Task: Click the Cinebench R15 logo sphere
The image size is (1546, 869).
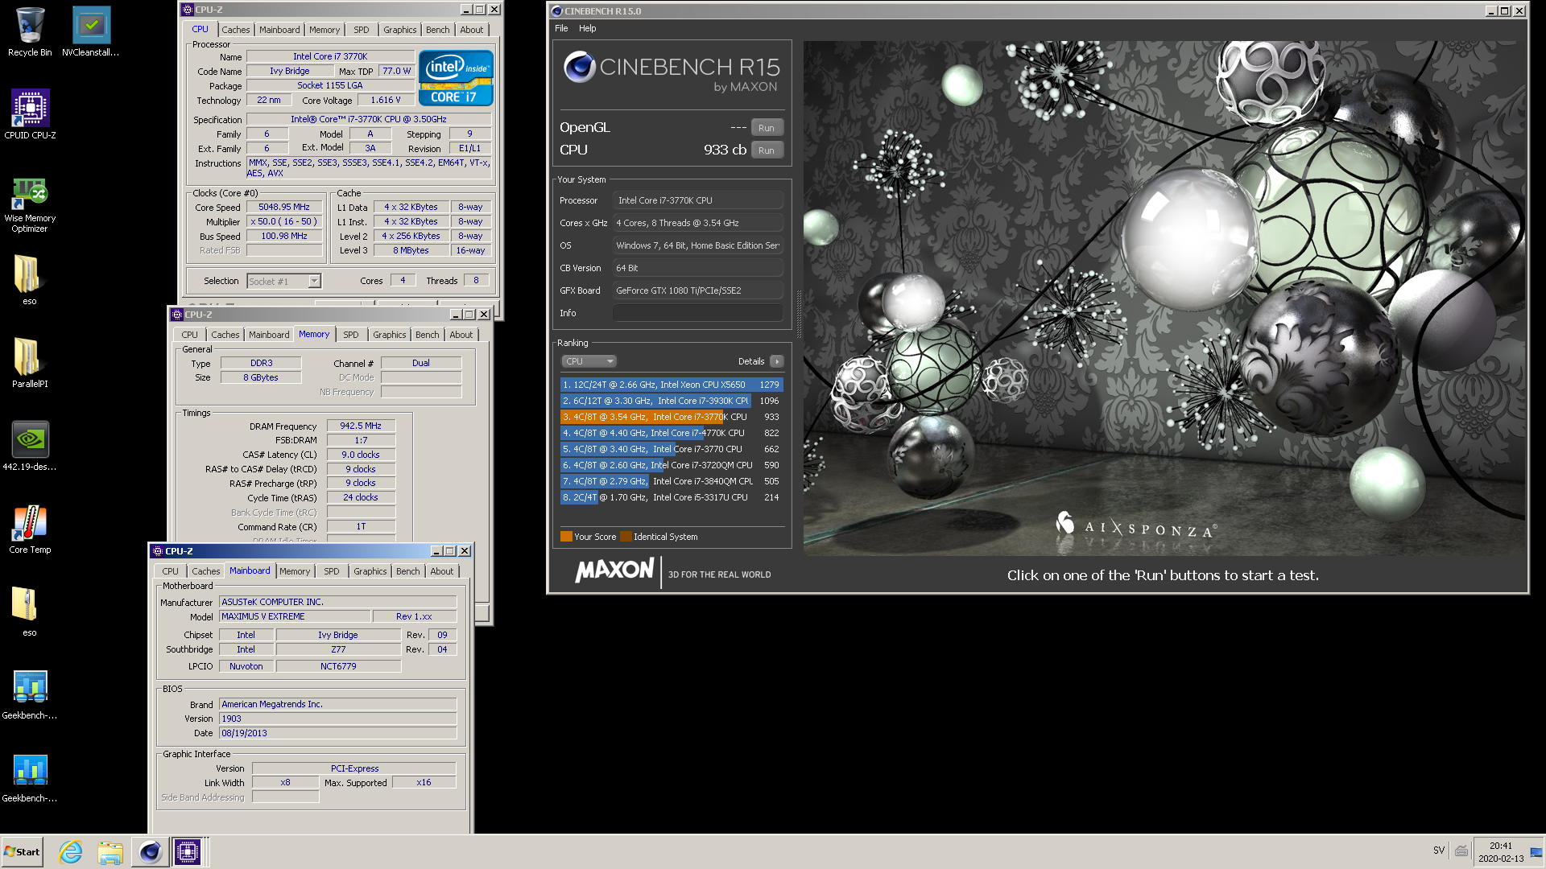Action: point(579,67)
